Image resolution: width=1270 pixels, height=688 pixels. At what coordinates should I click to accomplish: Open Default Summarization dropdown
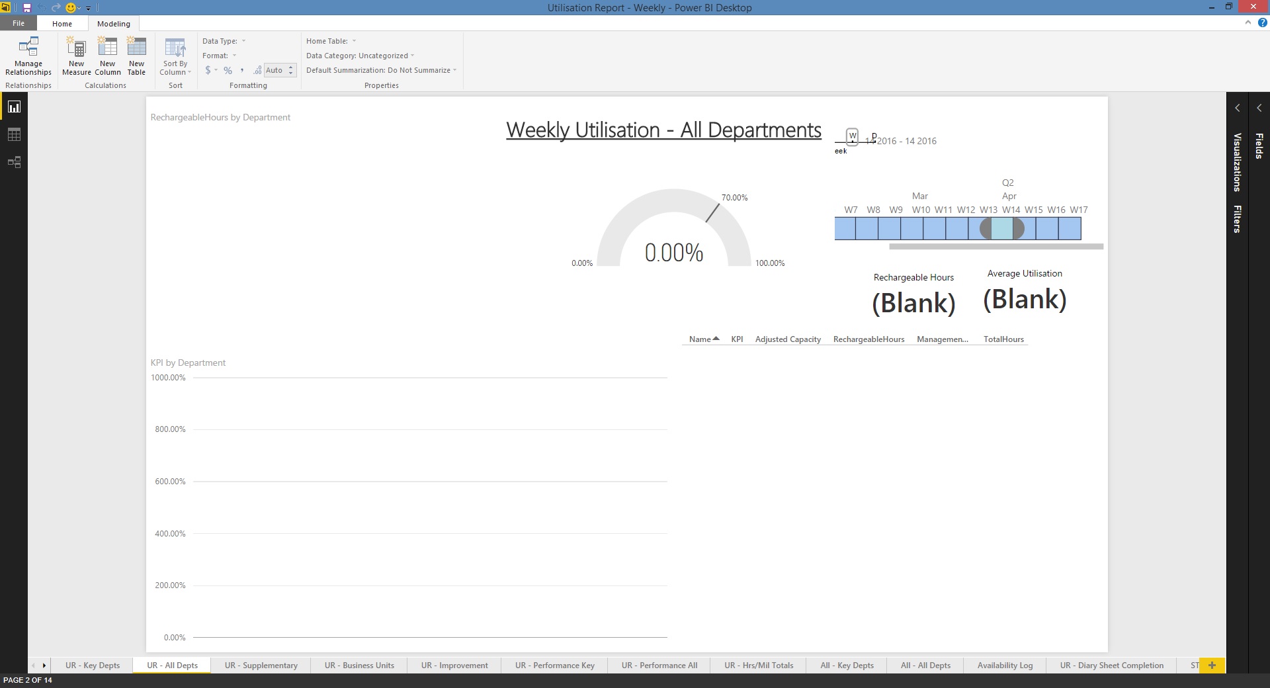382,70
